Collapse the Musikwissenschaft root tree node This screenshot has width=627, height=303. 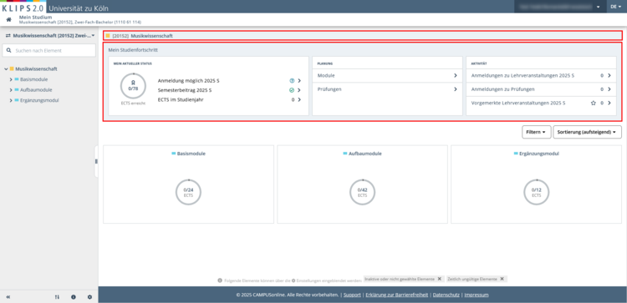tap(6, 69)
